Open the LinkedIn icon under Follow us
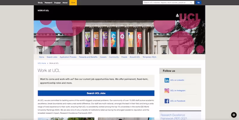The image size is (239, 120). pos(167,80)
